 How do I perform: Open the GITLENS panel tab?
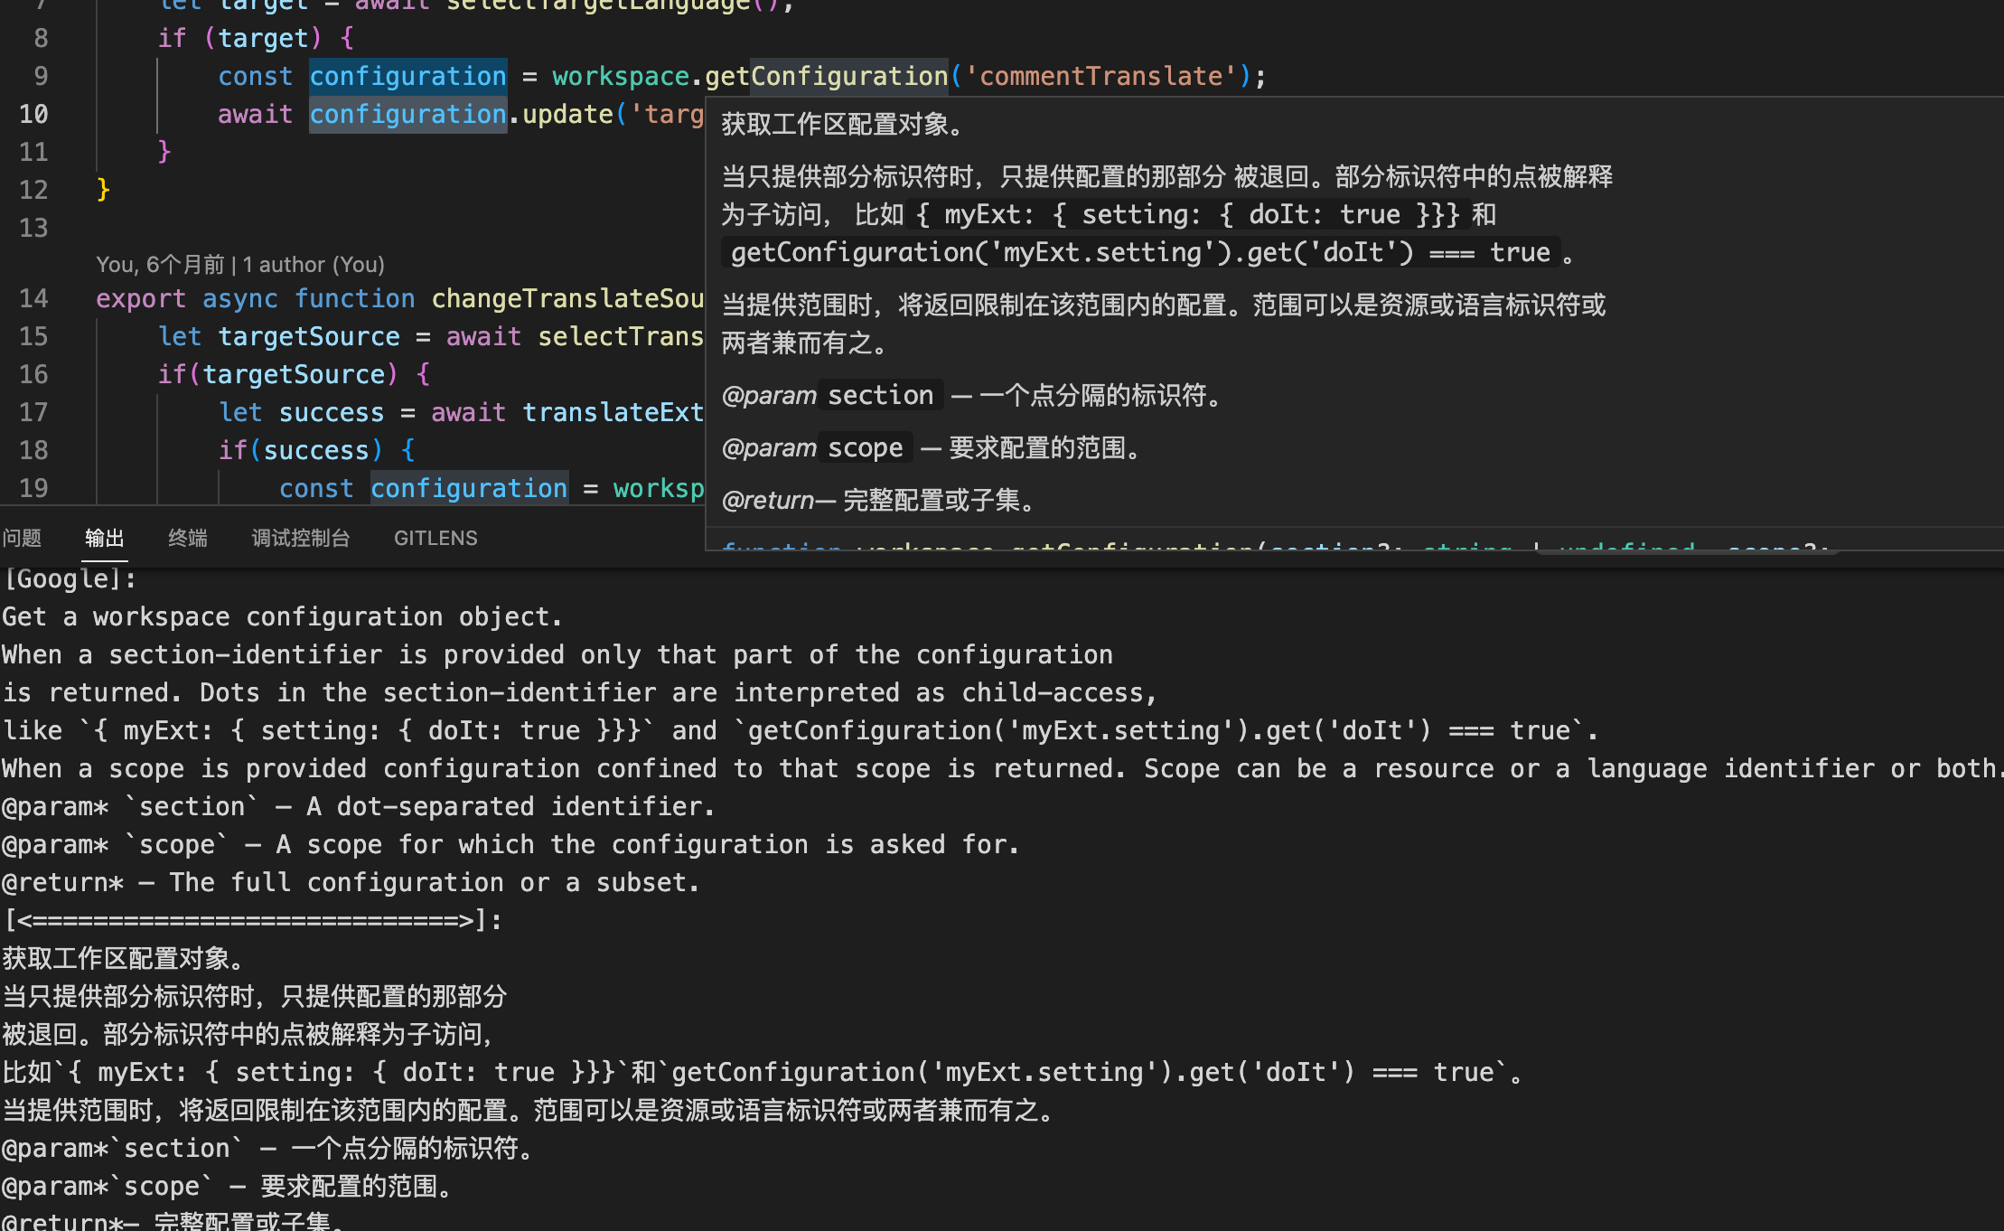point(435,538)
